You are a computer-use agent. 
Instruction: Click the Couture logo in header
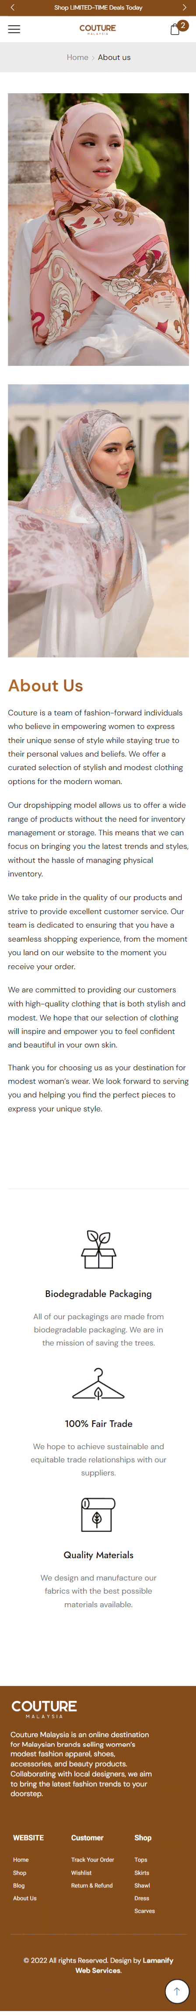pos(98,29)
